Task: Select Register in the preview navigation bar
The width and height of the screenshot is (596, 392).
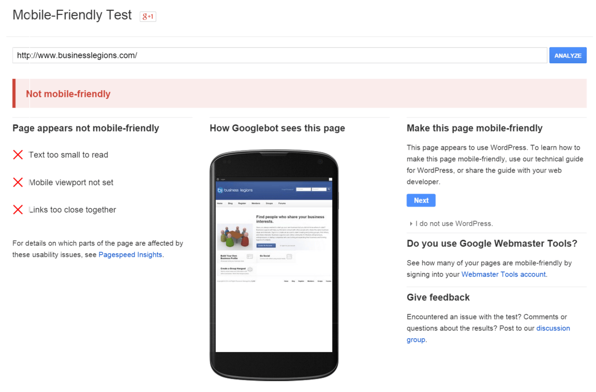Action: pos(243,204)
